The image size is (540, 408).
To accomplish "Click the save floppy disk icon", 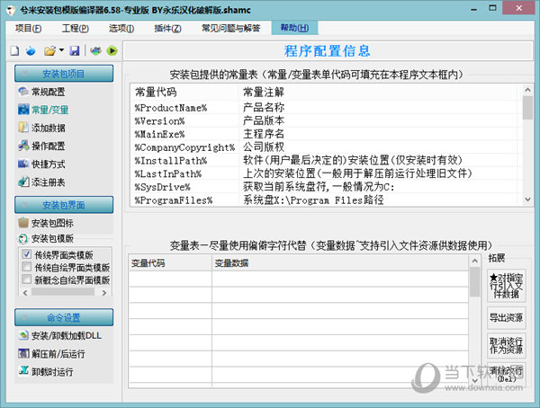I will pyautogui.click(x=74, y=51).
